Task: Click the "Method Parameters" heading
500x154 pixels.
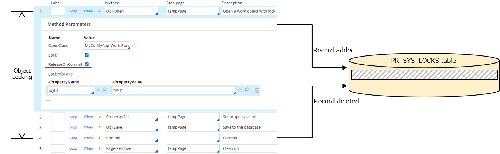Action: pyautogui.click(x=69, y=24)
